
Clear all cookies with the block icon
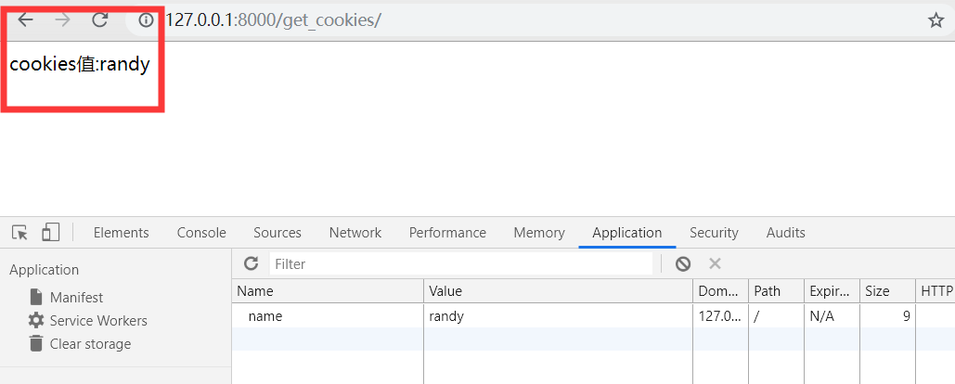[x=683, y=263]
